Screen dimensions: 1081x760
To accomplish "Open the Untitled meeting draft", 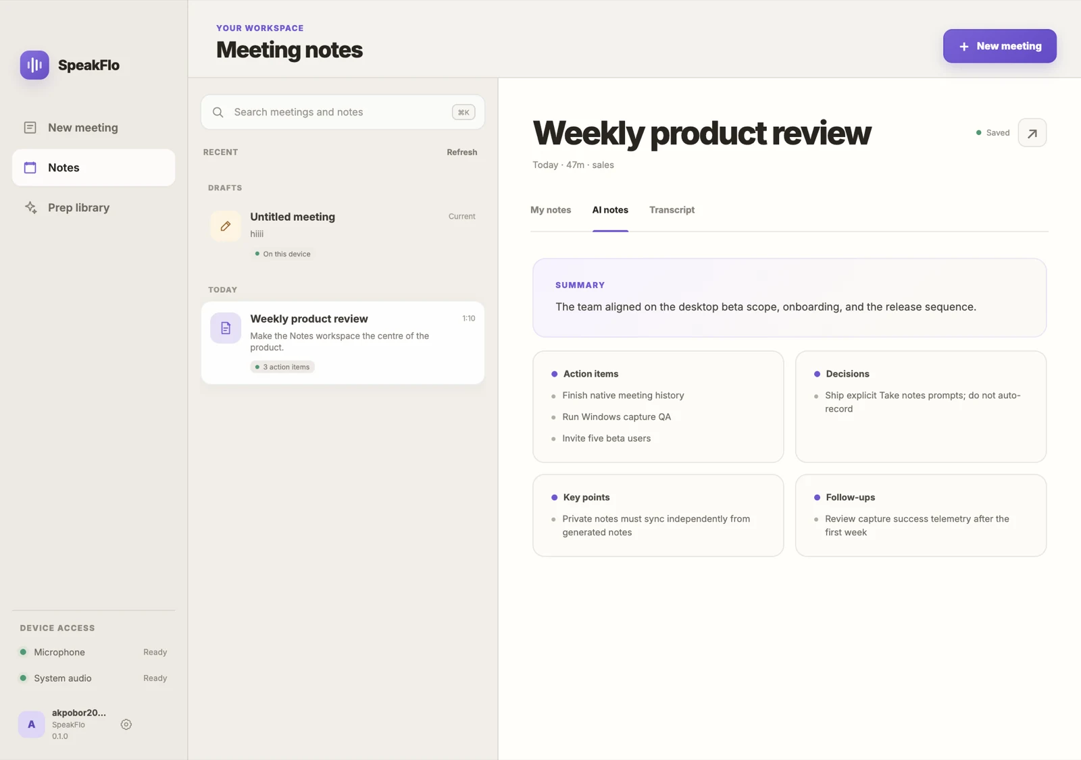I will pos(343,234).
